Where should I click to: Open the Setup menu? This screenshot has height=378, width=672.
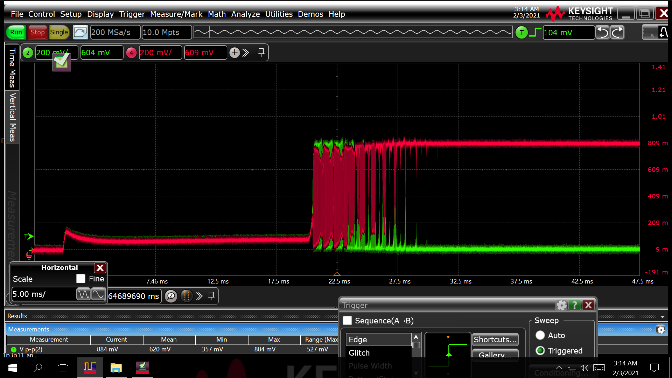point(71,14)
